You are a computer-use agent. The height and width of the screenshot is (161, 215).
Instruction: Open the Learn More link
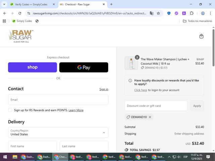[76, 110]
